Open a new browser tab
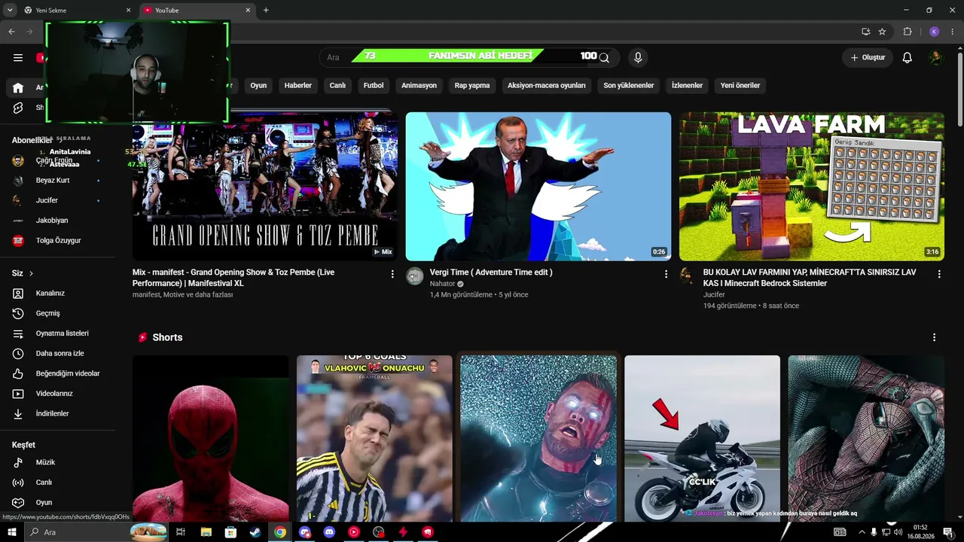 (266, 11)
